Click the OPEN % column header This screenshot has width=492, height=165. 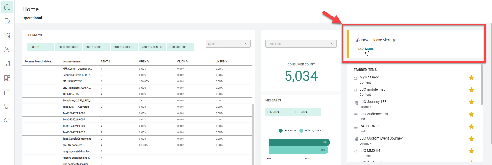coord(144,61)
